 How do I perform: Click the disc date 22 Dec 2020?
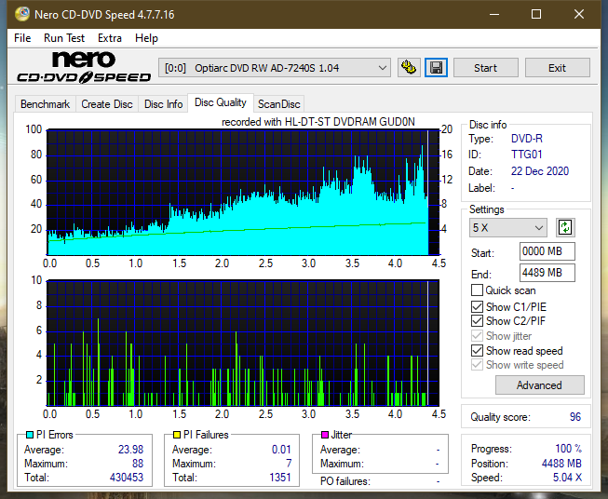pos(540,171)
